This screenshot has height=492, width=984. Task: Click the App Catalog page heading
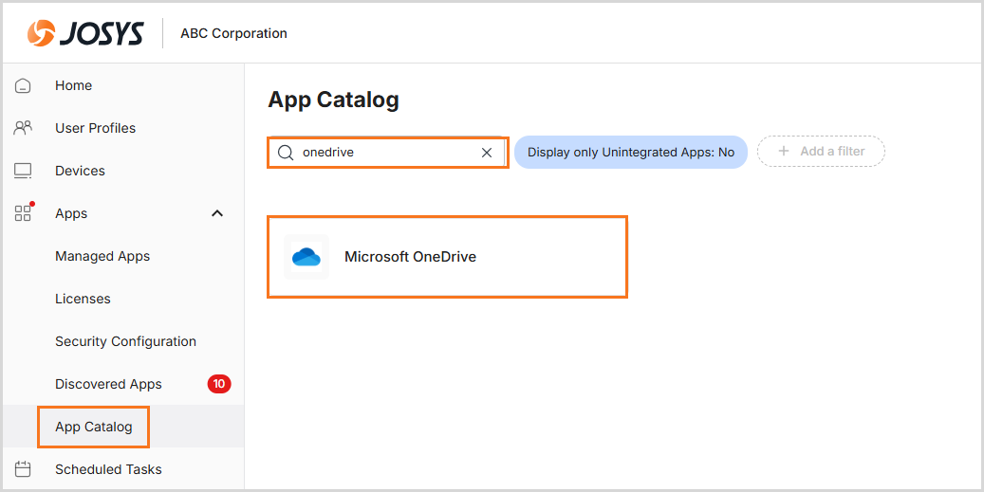(333, 100)
